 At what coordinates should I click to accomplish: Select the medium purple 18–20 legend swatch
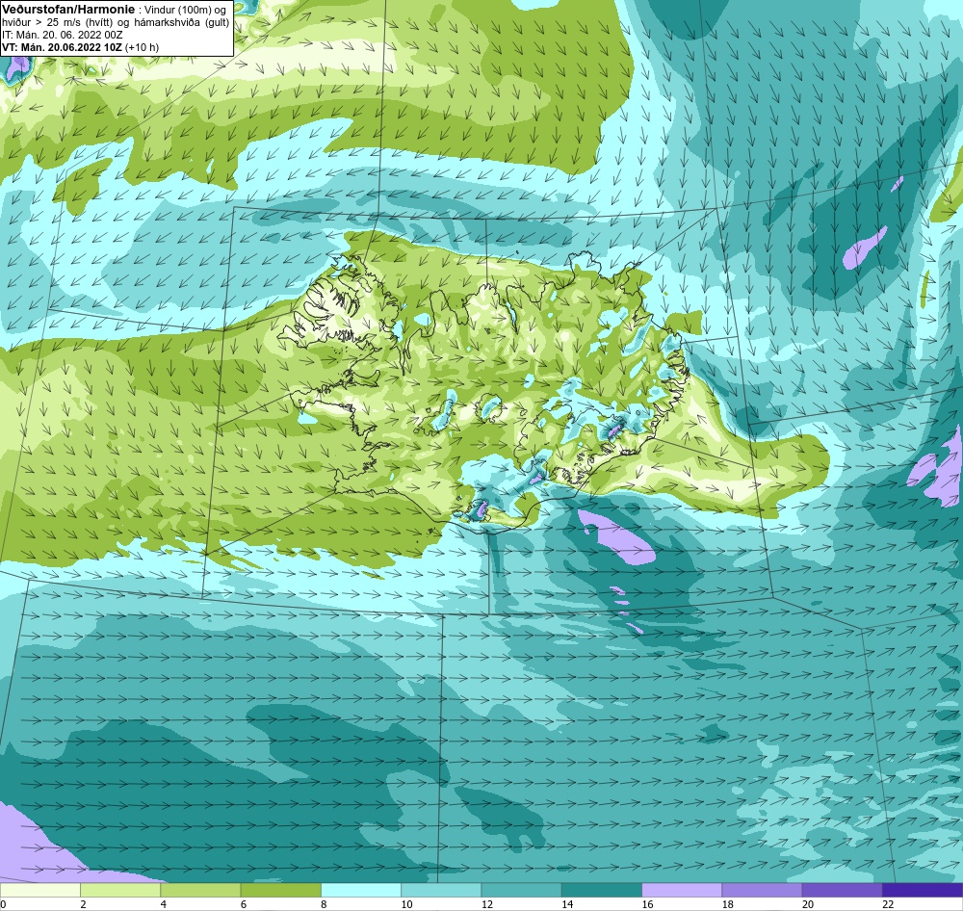coord(762,890)
